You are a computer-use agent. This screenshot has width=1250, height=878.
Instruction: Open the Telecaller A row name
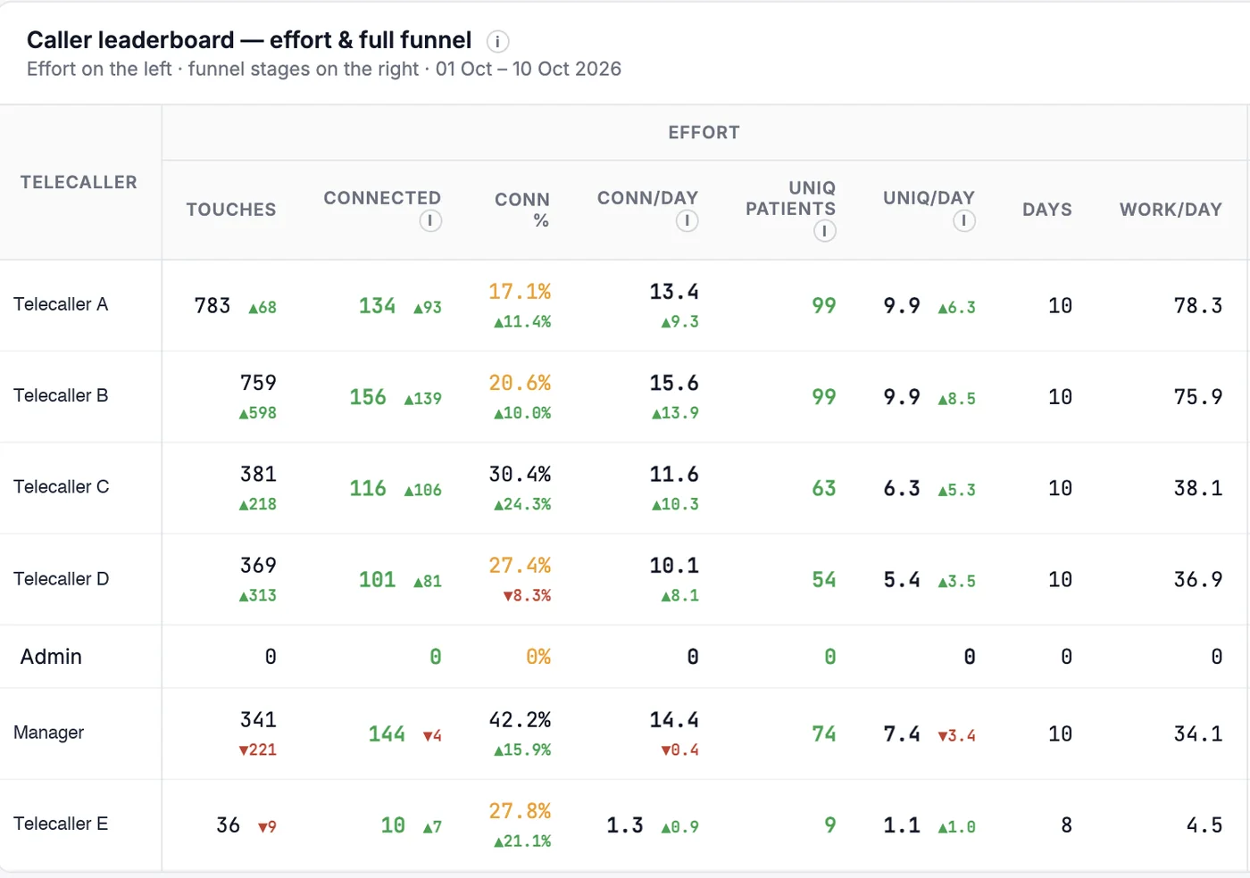pyautogui.click(x=61, y=304)
